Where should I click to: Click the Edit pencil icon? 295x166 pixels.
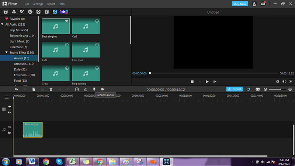tap(86, 89)
